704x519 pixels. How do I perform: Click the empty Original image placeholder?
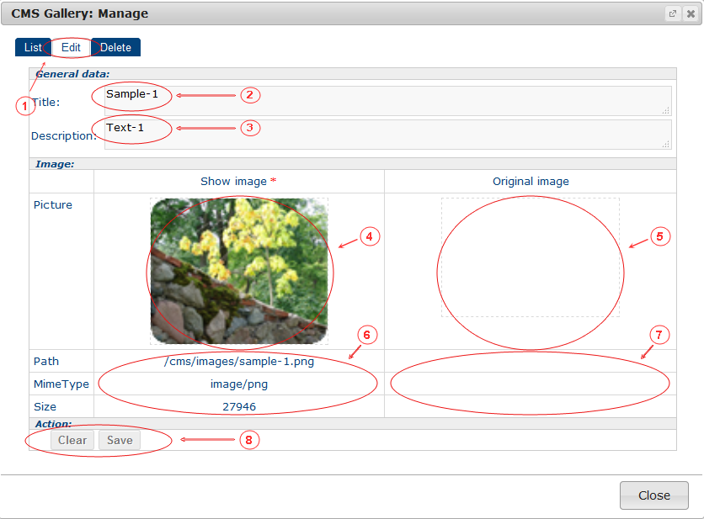point(530,257)
